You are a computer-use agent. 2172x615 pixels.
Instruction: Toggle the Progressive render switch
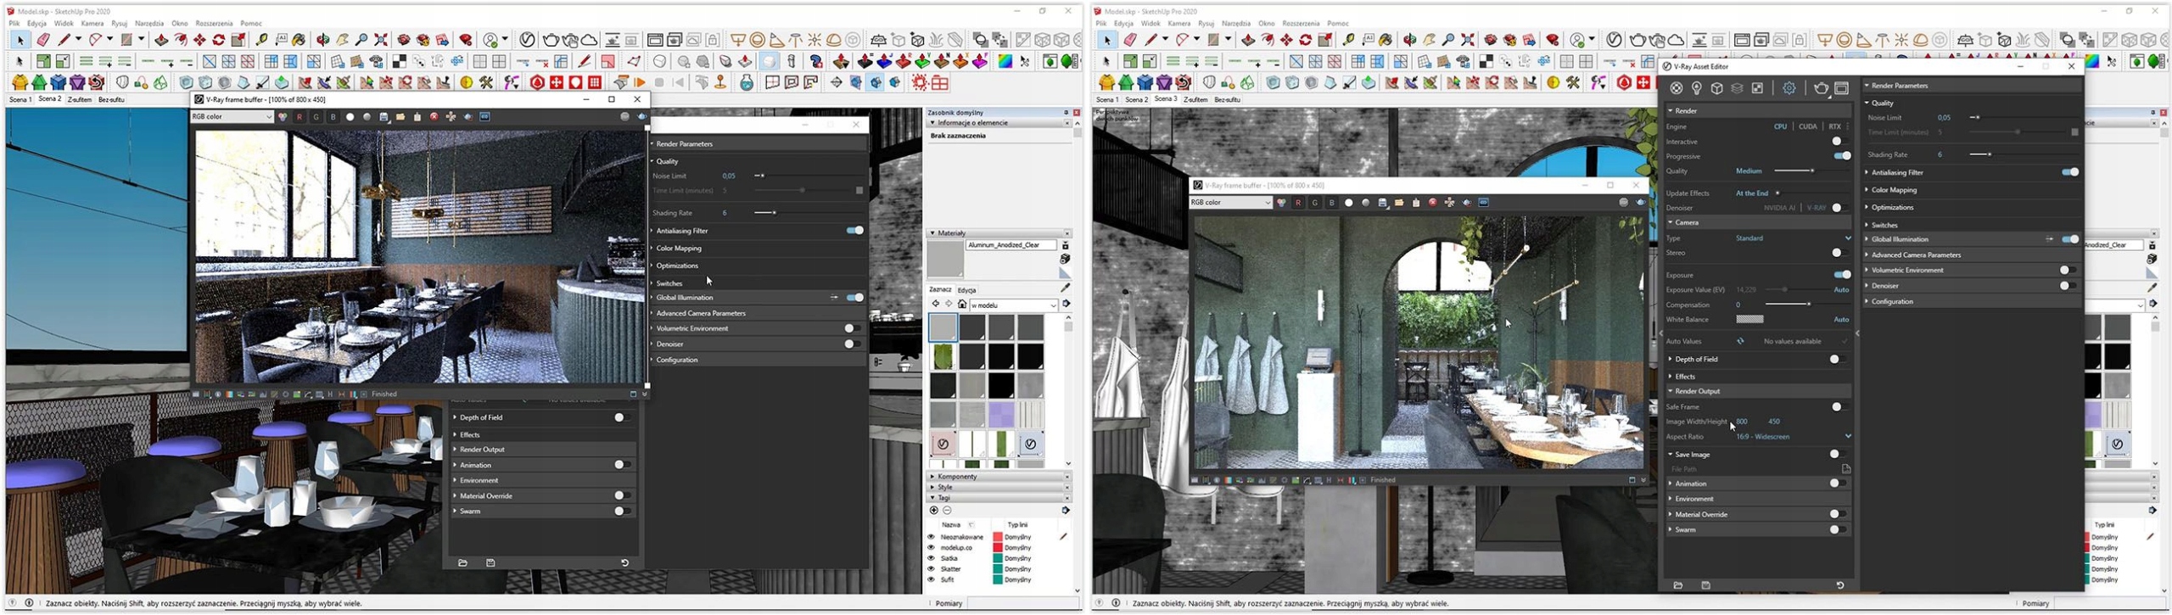tap(1841, 156)
